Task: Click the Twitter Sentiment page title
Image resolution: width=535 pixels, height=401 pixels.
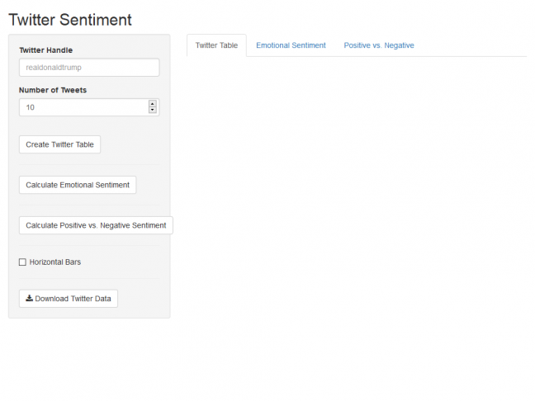Action: 70,20
